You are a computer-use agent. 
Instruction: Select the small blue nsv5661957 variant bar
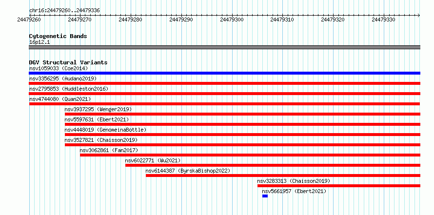coord(265,196)
